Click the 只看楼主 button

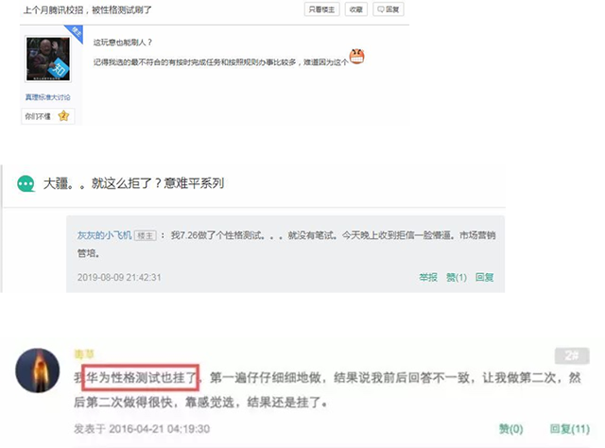coord(321,9)
